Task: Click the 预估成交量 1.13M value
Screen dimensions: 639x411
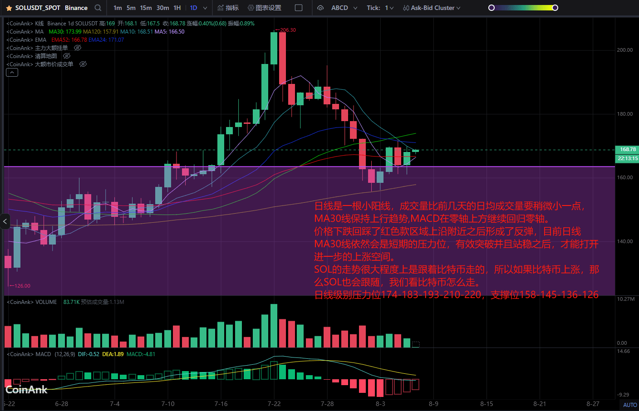Action: [x=103, y=302]
